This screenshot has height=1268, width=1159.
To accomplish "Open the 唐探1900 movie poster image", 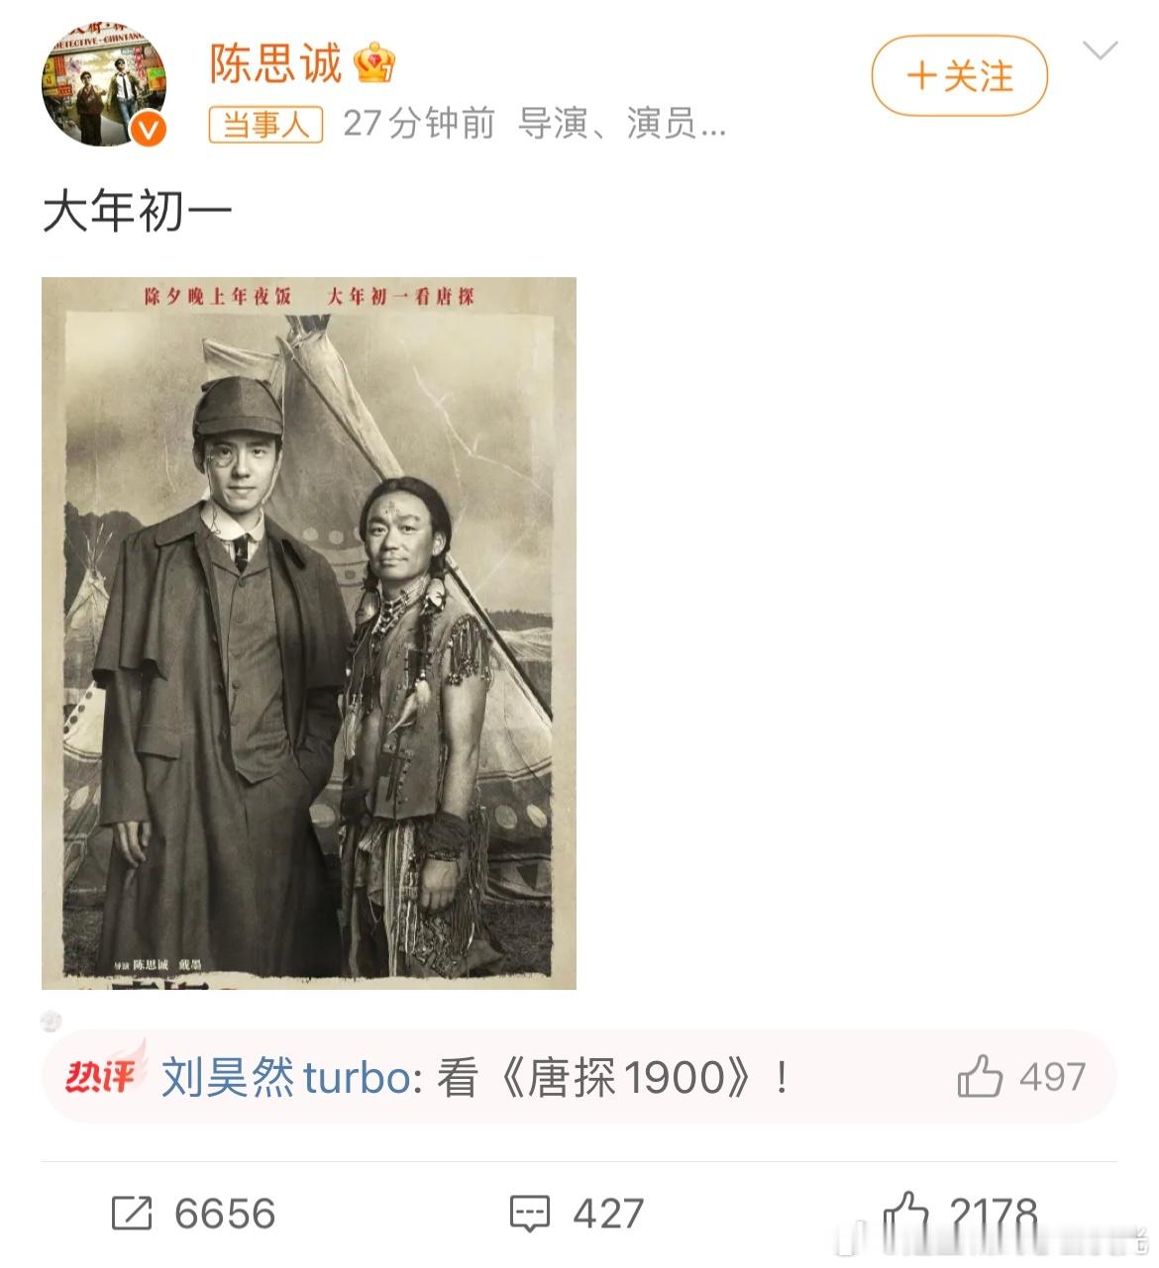I will coord(309,633).
